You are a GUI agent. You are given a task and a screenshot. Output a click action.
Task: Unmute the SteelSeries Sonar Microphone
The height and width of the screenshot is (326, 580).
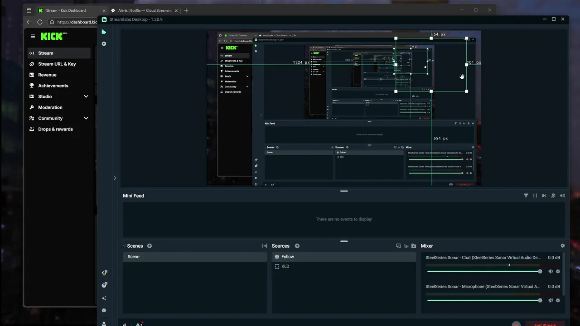click(x=551, y=300)
